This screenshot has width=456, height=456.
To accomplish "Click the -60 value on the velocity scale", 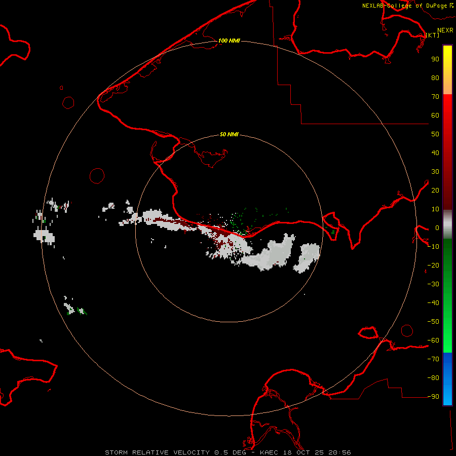I will (433, 340).
